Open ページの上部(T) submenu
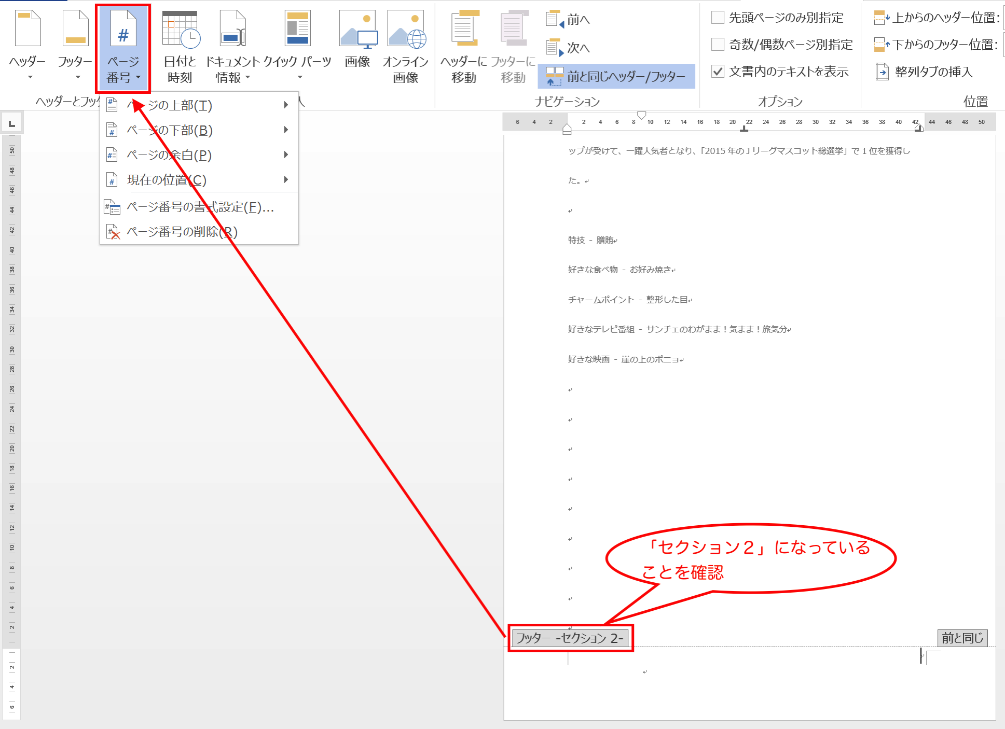1005x729 pixels. click(x=199, y=105)
